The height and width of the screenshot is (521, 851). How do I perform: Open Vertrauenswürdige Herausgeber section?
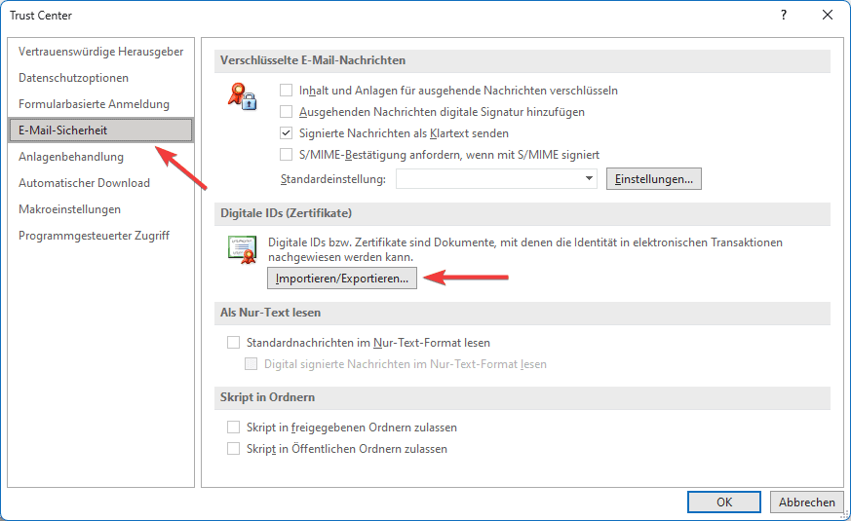[100, 52]
